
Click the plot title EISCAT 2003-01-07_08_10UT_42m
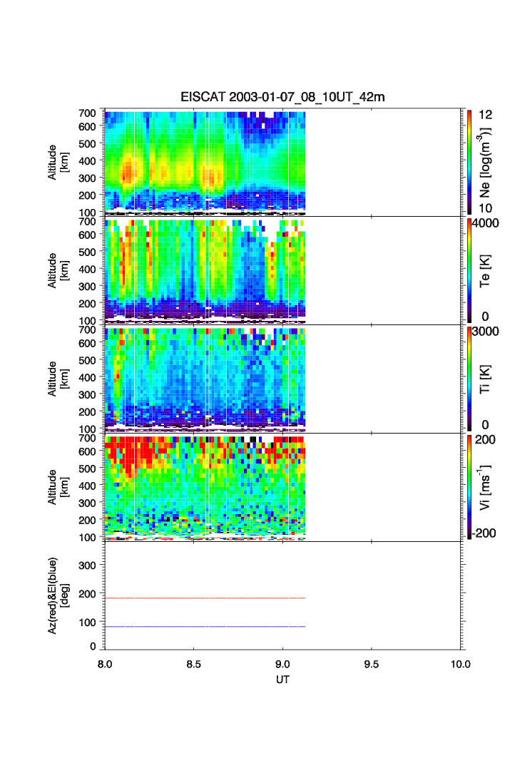[282, 97]
